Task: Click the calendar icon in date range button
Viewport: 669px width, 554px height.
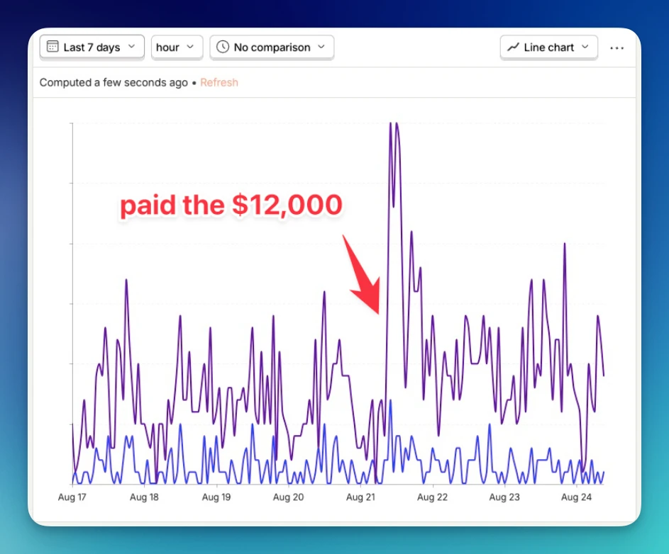Action: tap(52, 47)
